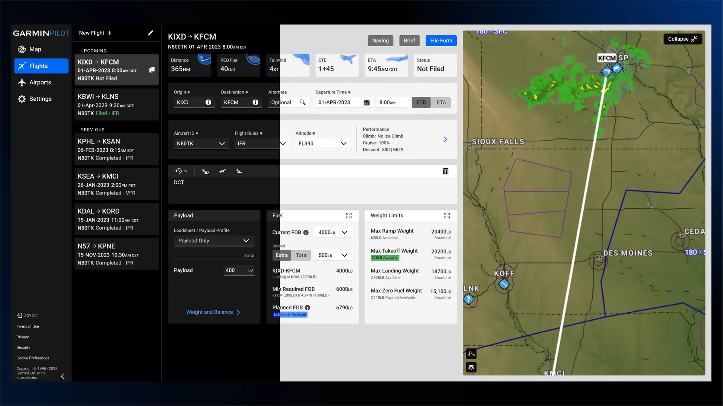Open the Security link
The image size is (723, 406).
(23, 347)
